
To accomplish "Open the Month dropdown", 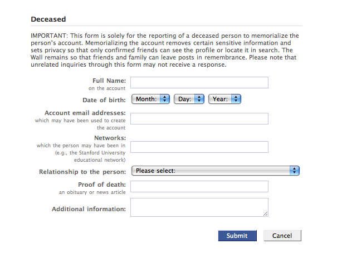I will [x=150, y=99].
